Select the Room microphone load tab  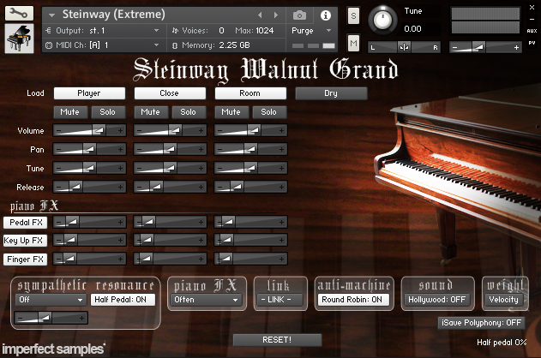pyautogui.click(x=250, y=93)
